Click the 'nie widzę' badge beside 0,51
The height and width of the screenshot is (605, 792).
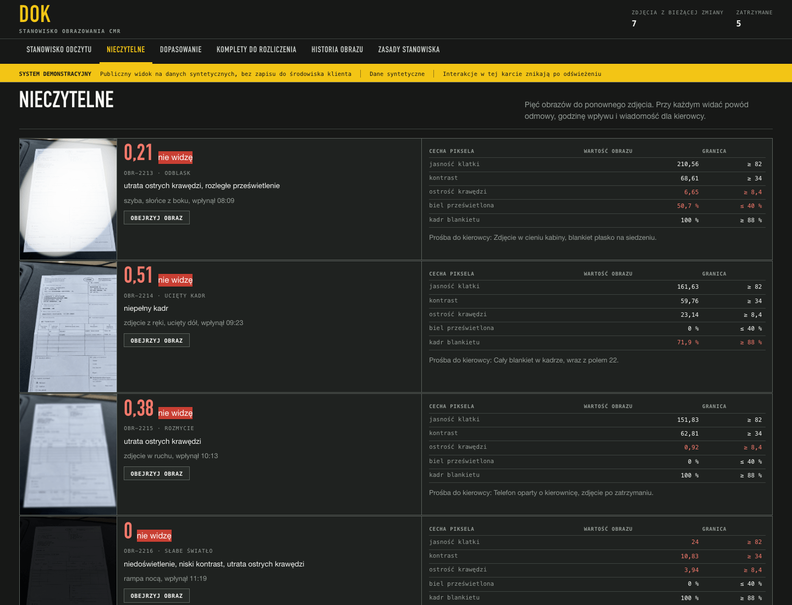(175, 280)
